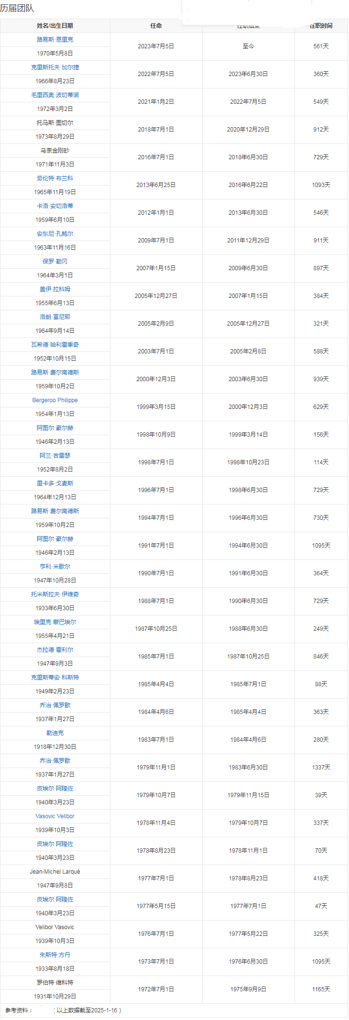Open 毛里西奥·波切蒂诺 profile link

(55, 95)
